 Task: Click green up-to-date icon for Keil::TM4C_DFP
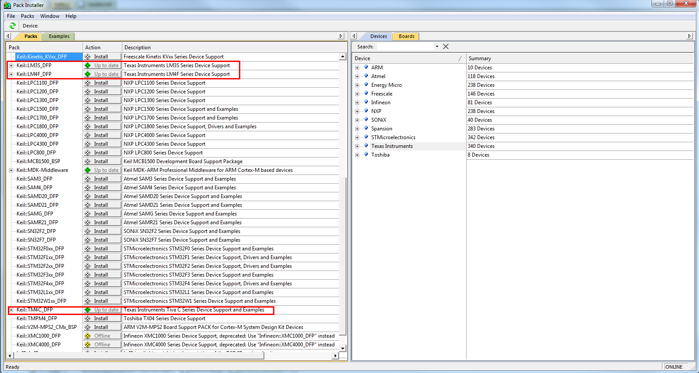tap(88, 310)
